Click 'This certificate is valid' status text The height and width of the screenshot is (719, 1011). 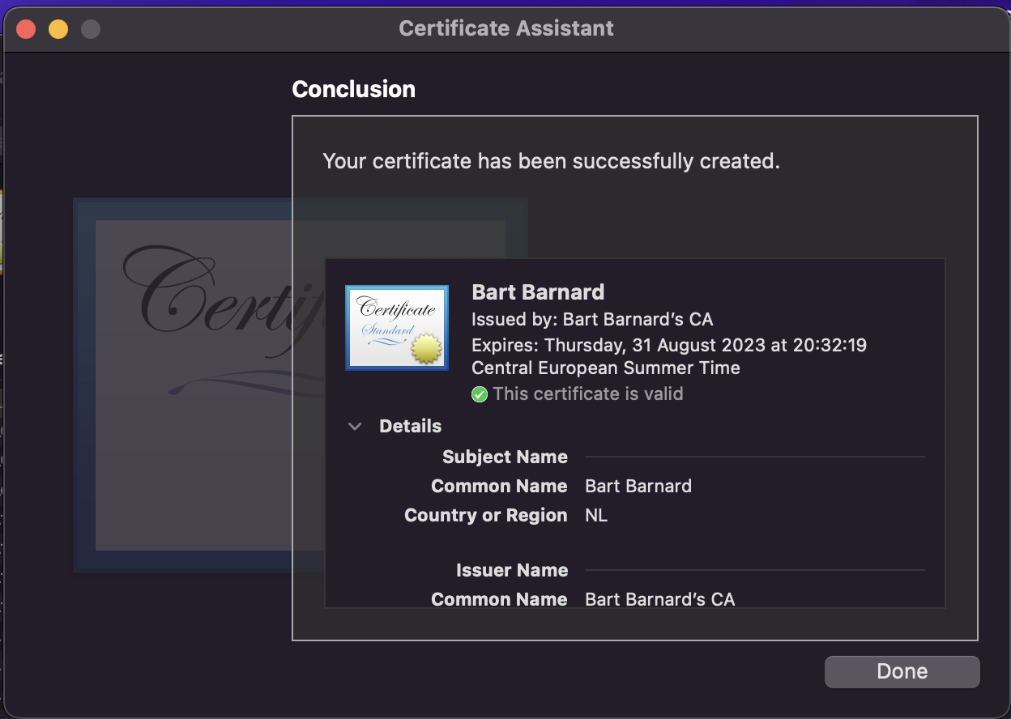(x=587, y=394)
